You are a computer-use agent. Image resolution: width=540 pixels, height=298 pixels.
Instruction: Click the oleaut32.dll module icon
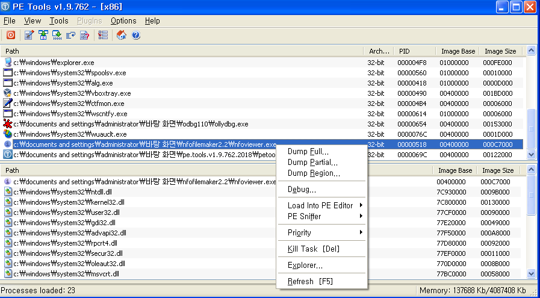tap(8, 264)
